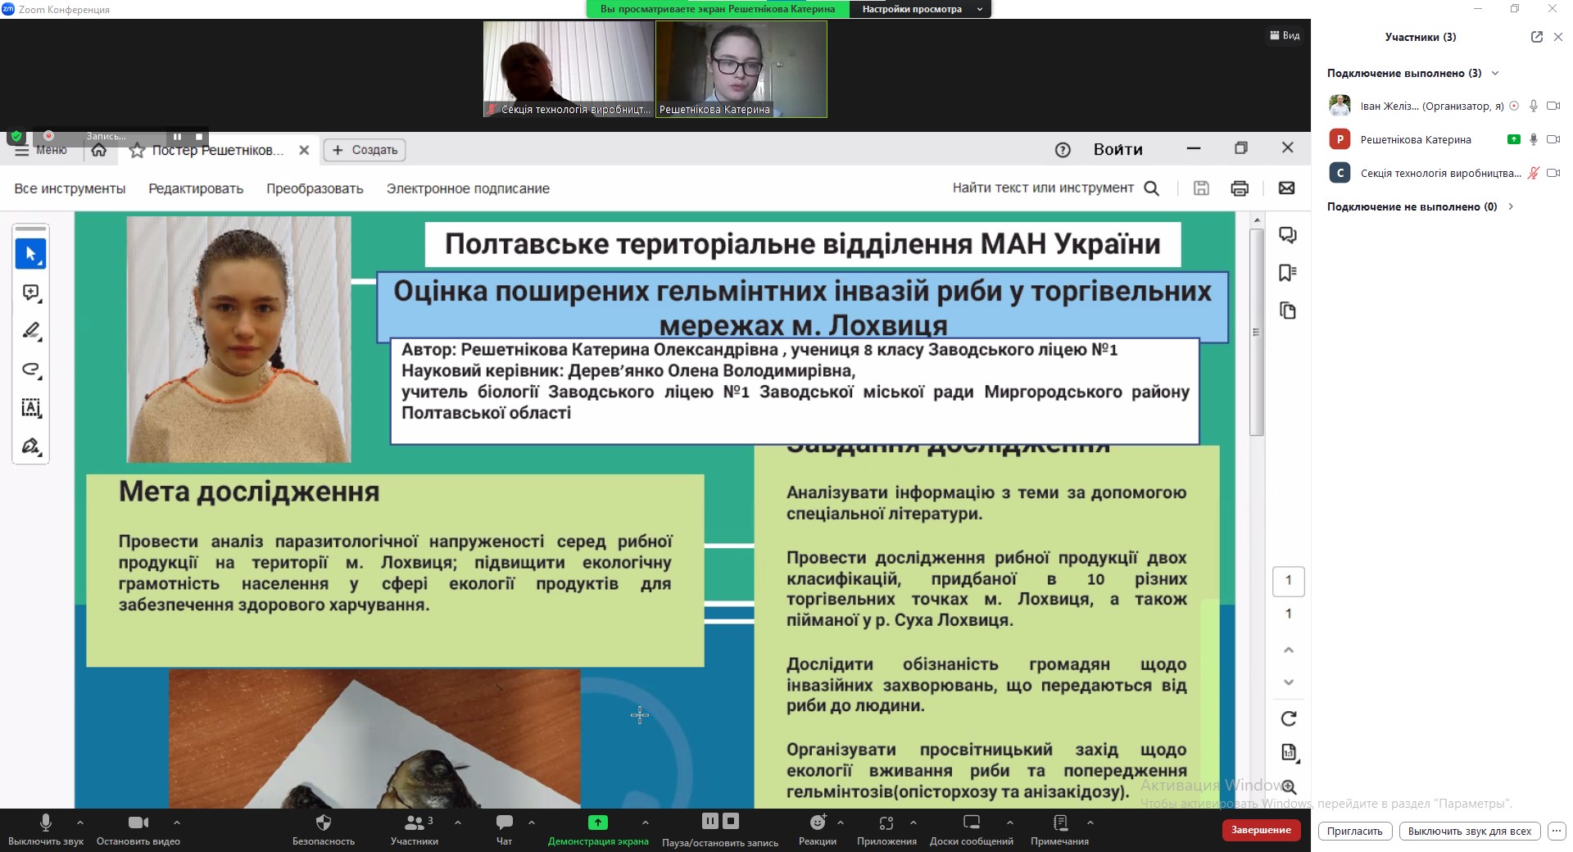
Task: Click the Создать button
Action: (365, 150)
